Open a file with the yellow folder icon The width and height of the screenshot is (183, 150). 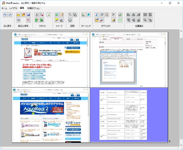click(x=18, y=15)
